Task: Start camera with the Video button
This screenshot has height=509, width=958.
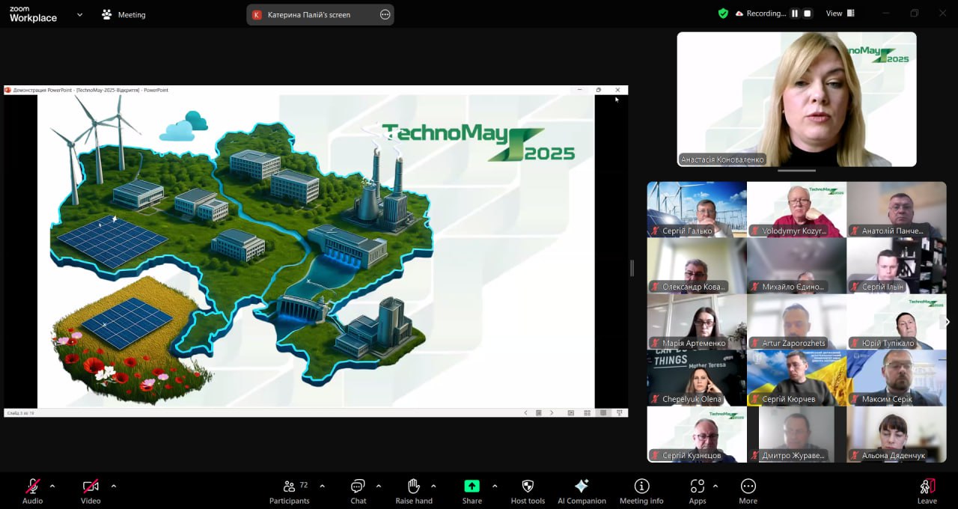Action: (x=91, y=491)
